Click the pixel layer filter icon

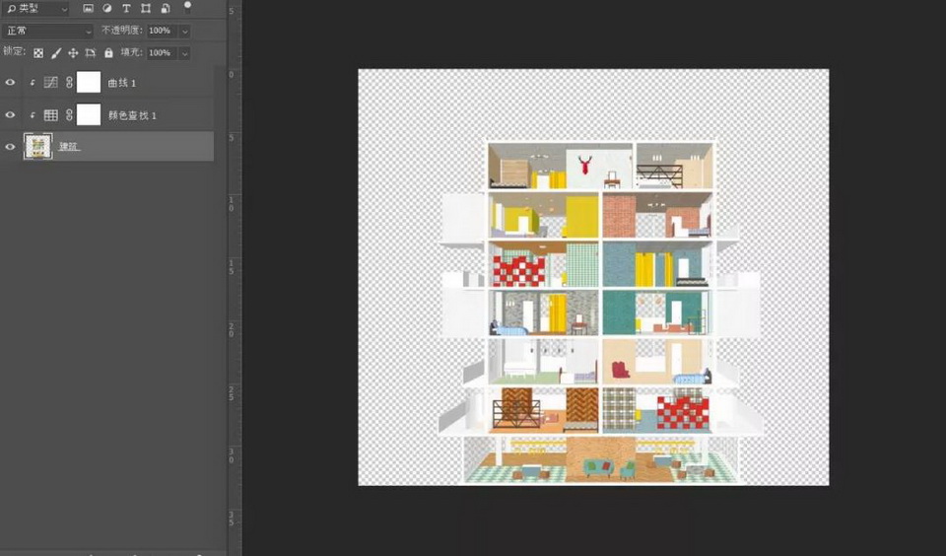[88, 9]
